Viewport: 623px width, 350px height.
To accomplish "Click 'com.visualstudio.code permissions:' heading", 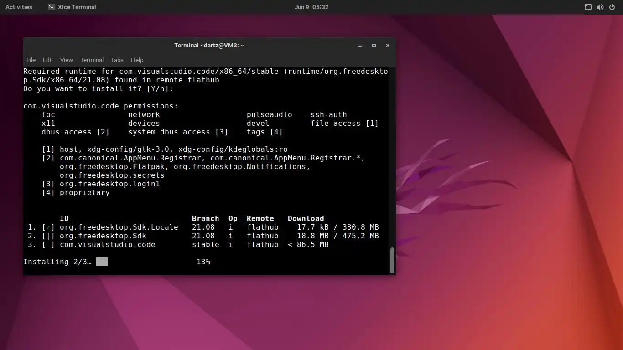I will [101, 106].
